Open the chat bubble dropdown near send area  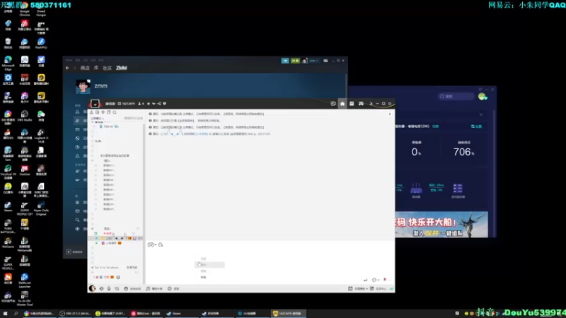[x=376, y=280]
